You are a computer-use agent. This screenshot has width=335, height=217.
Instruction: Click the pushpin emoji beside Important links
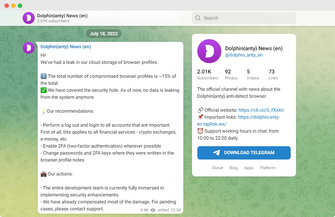coord(200,117)
